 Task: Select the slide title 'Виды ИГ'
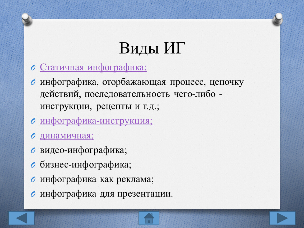(152, 48)
